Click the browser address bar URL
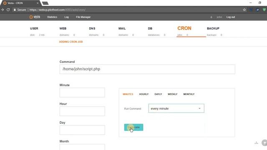Viewport: 267px width, 150px height. (58, 10)
